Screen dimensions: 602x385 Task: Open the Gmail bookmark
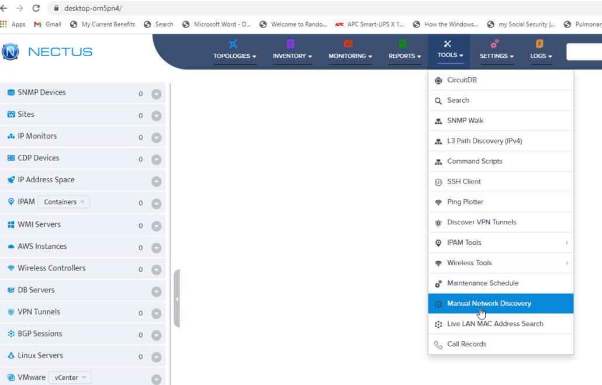[47, 25]
